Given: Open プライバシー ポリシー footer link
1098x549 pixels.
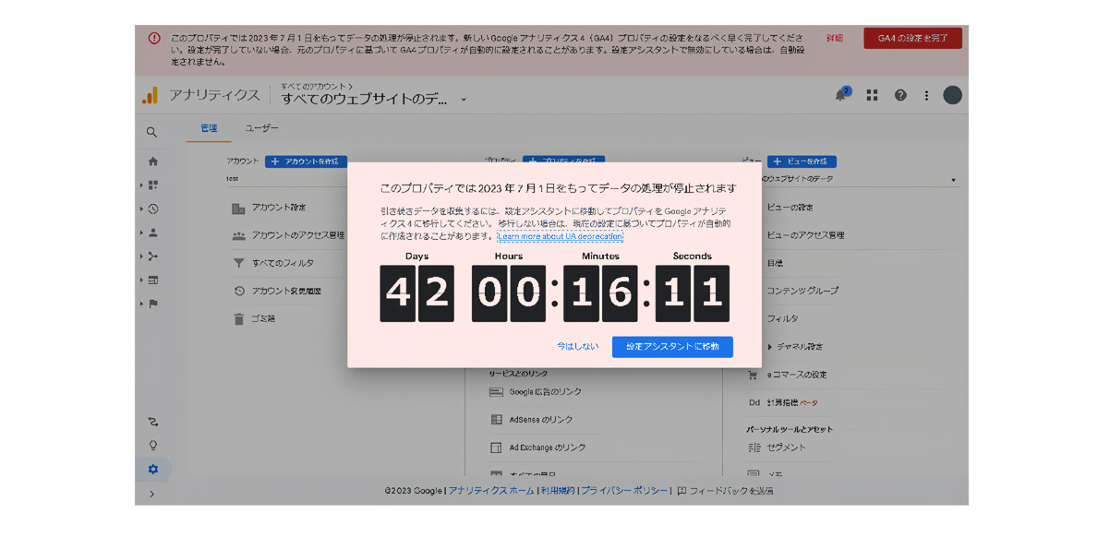Looking at the screenshot, I should (x=624, y=491).
